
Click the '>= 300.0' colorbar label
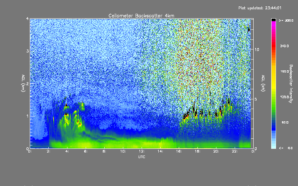pyautogui.click(x=286, y=20)
